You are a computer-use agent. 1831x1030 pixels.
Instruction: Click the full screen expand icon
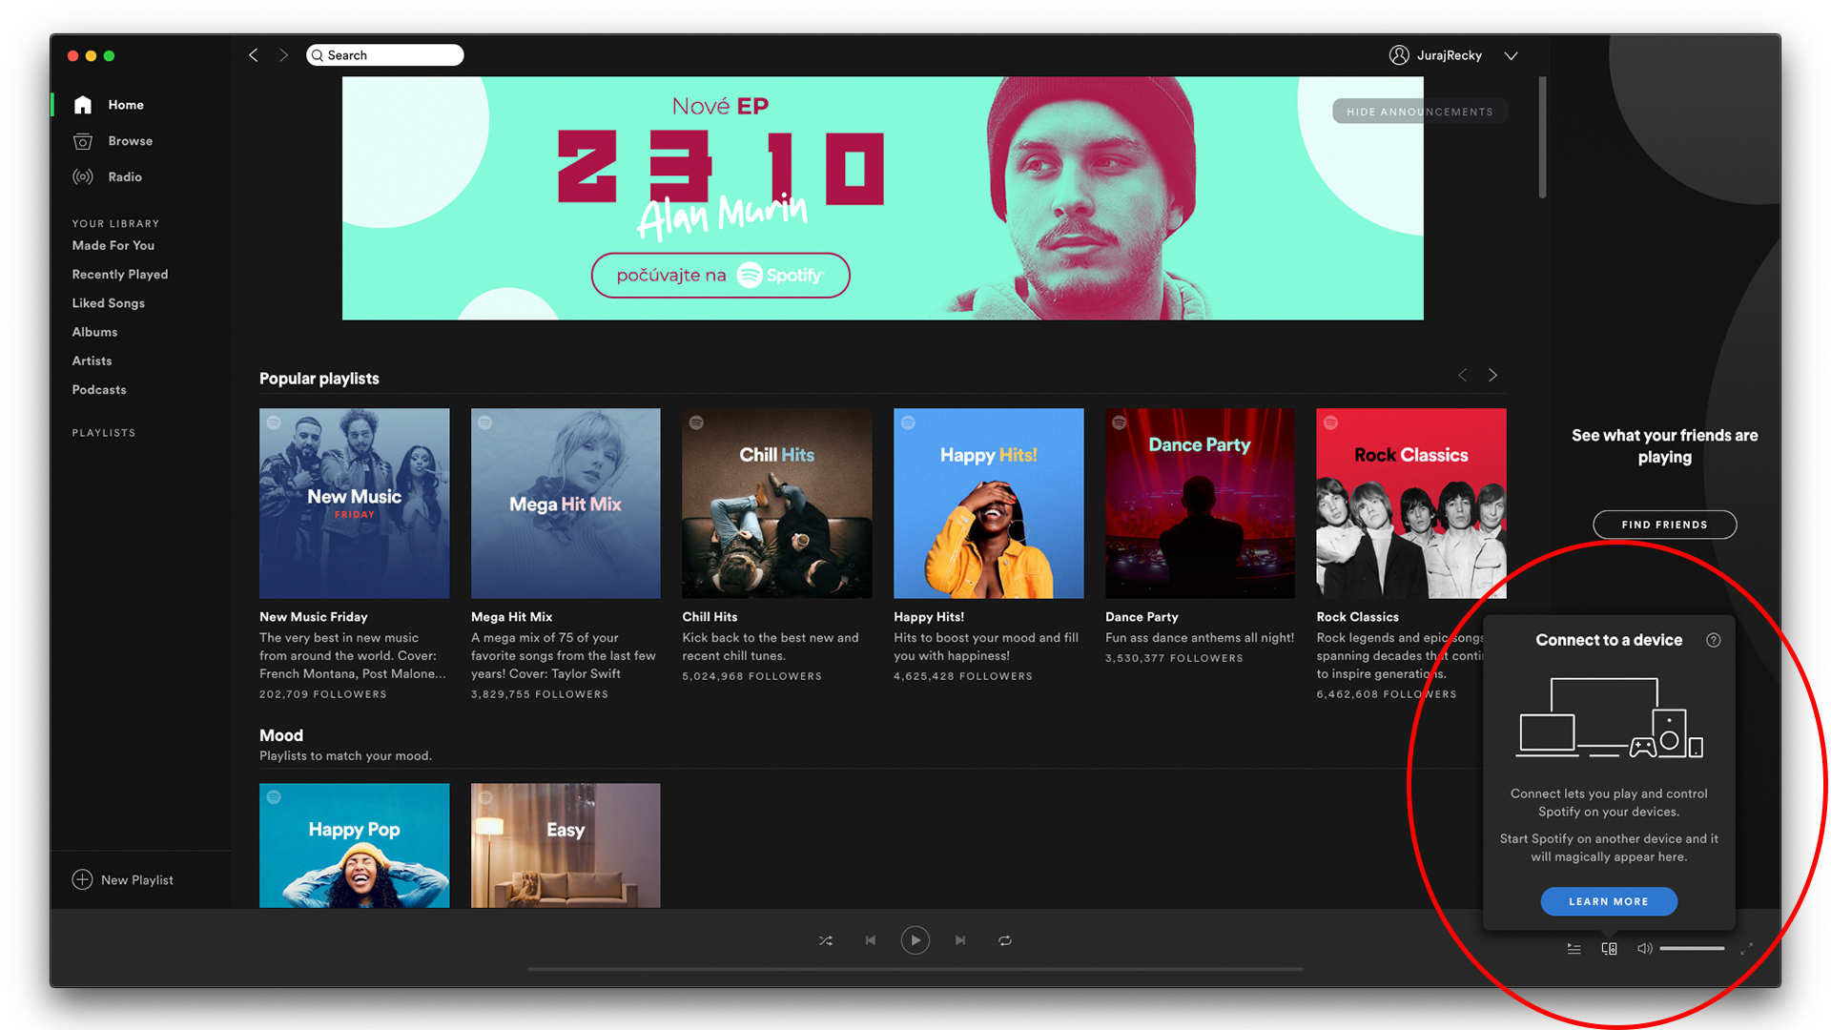click(x=1747, y=949)
